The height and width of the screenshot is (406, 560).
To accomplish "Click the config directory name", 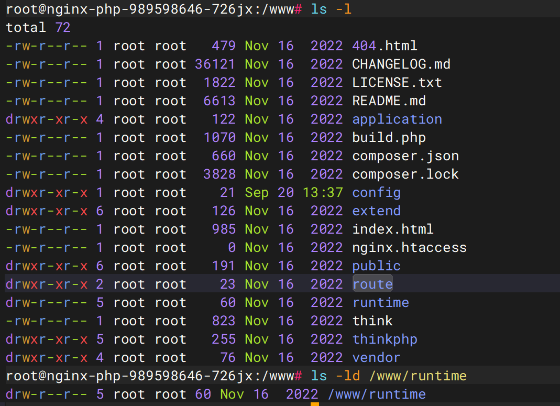I will point(377,193).
